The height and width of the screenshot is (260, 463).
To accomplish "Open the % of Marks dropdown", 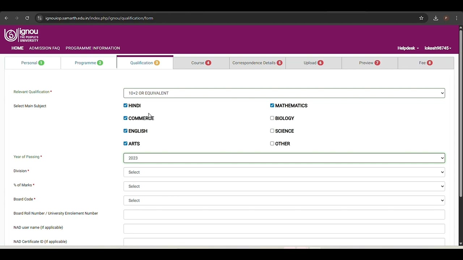I will (x=284, y=186).
